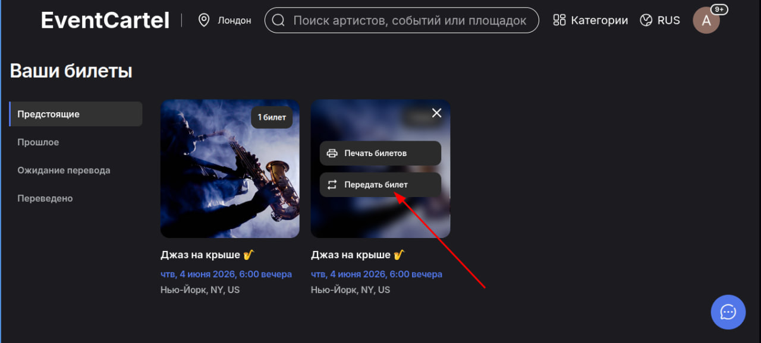Viewport: 761px width, 343px height.
Task: Click the printer icon for Печать билетов
Action: (x=332, y=153)
